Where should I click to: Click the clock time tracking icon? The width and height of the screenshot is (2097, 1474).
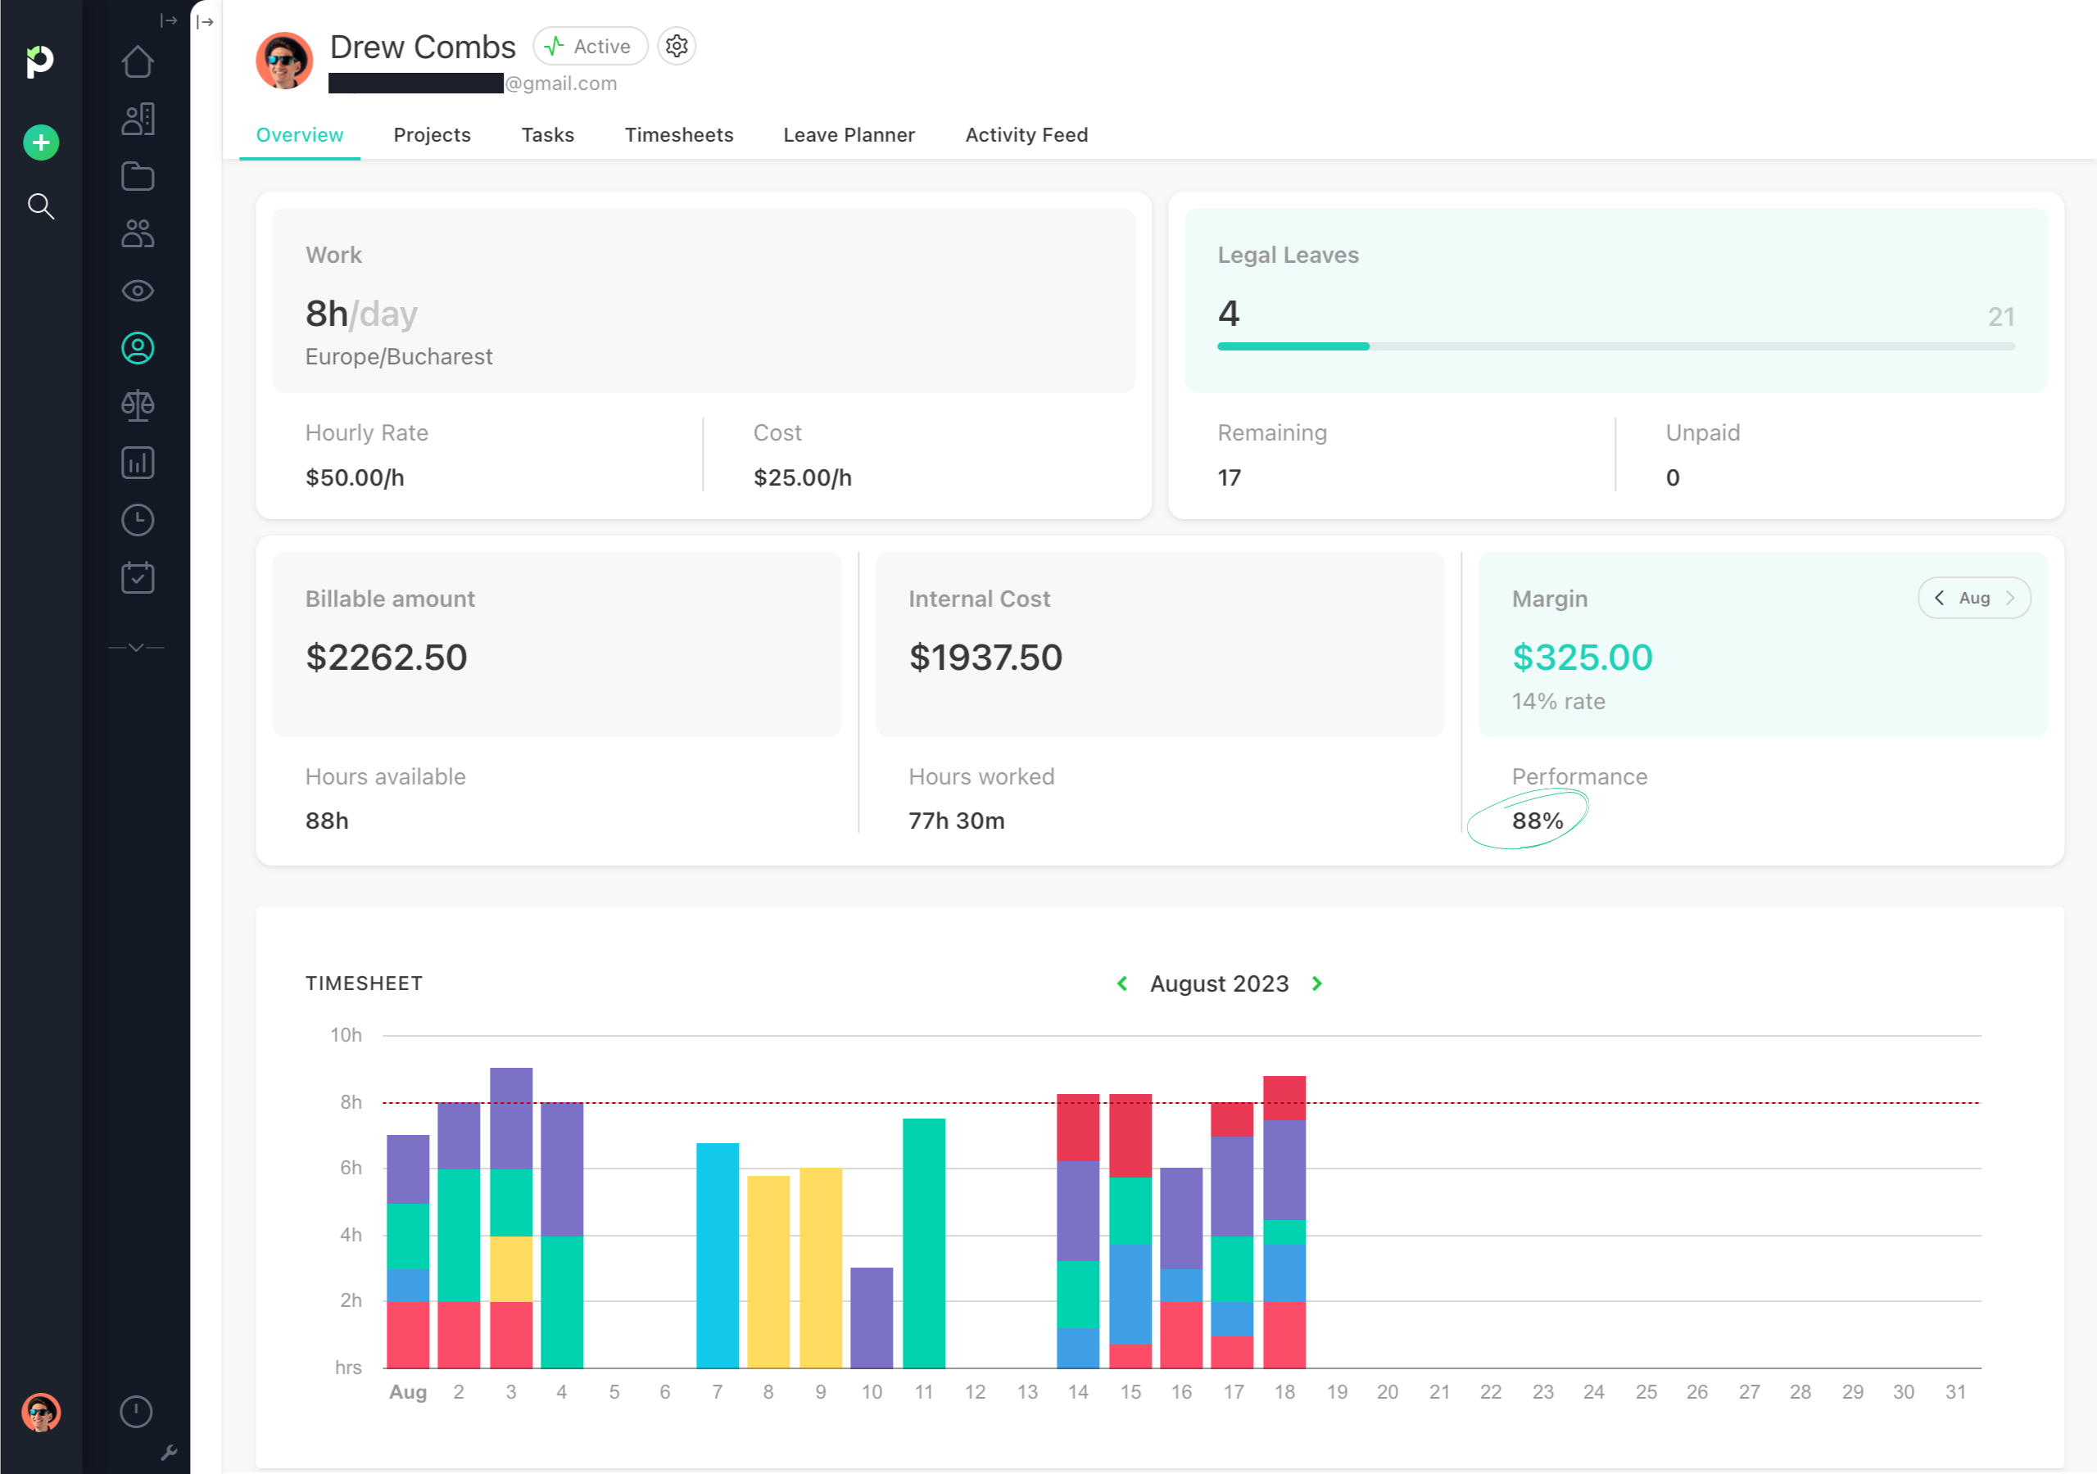(137, 521)
